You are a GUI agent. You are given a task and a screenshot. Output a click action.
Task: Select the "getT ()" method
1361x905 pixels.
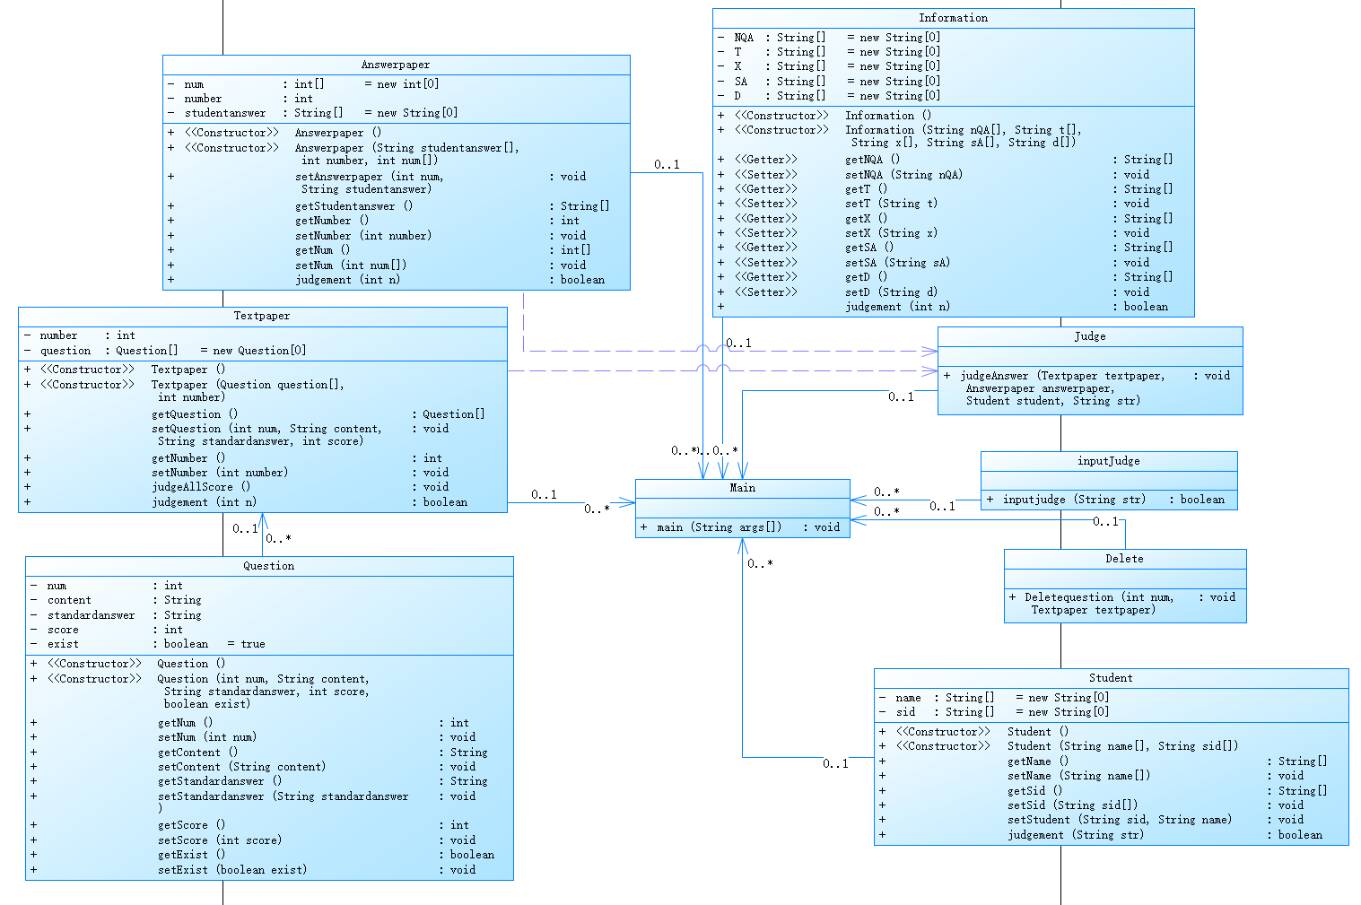point(866,189)
